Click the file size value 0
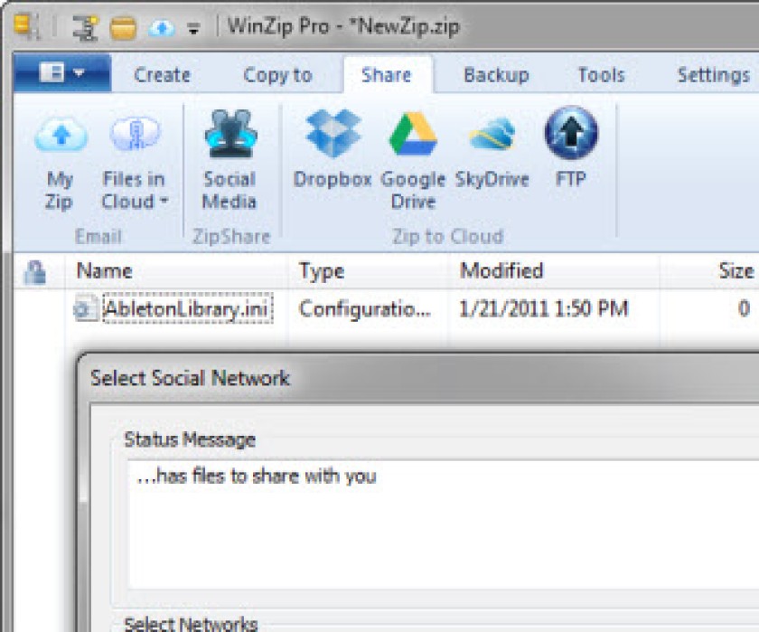 (x=745, y=308)
